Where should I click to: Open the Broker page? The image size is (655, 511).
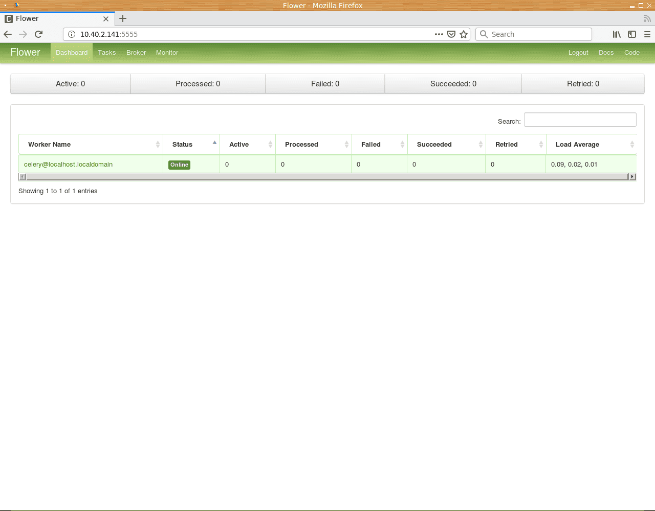click(136, 53)
